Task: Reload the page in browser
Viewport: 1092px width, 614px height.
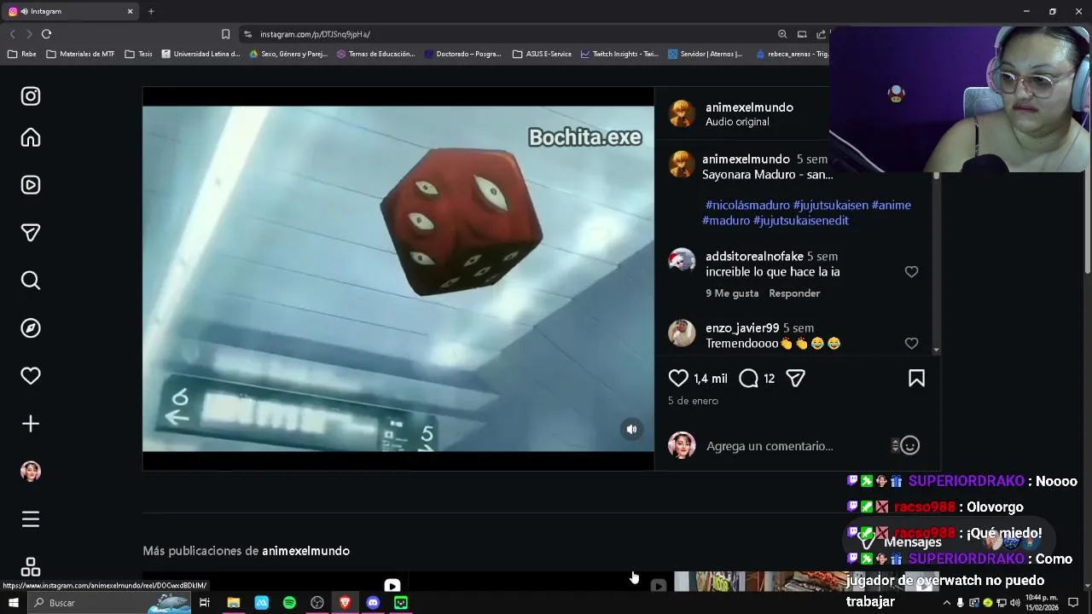Action: (46, 34)
